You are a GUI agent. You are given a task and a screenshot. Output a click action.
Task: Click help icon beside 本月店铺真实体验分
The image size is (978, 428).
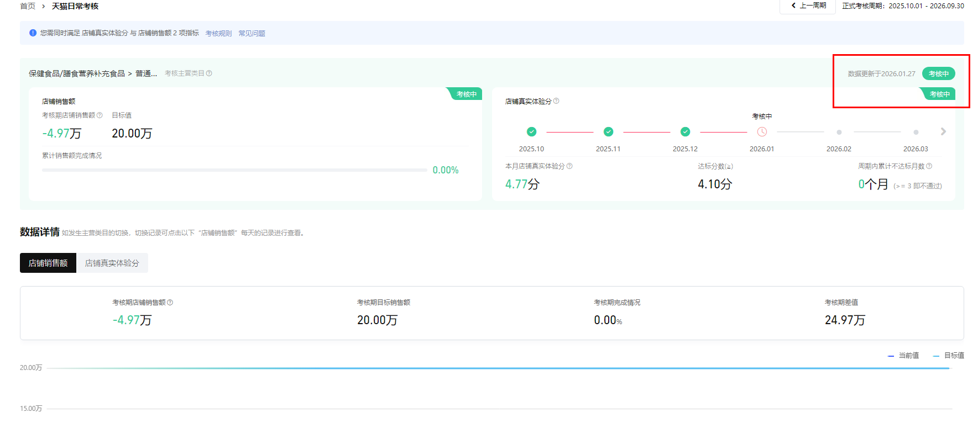[x=569, y=166]
